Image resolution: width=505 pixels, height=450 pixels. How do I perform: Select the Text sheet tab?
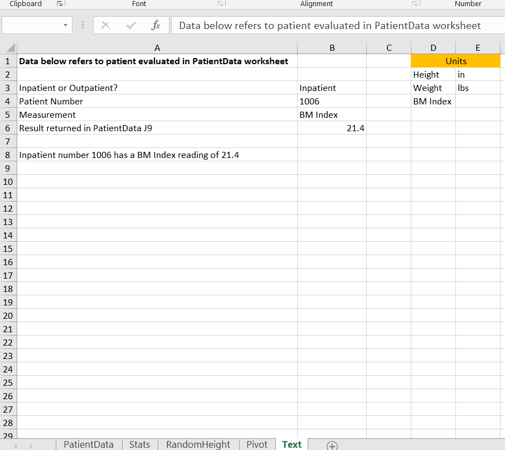coord(292,444)
